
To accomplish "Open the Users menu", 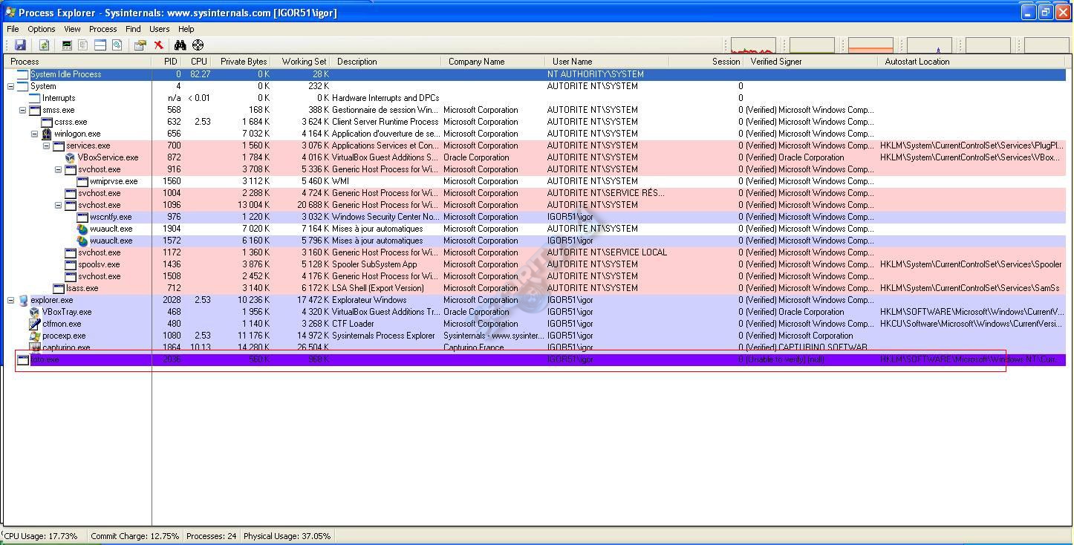I will tap(159, 29).
